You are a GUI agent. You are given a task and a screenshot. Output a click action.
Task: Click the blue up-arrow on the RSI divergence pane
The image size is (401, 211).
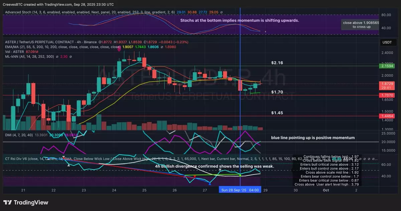[x=210, y=183]
